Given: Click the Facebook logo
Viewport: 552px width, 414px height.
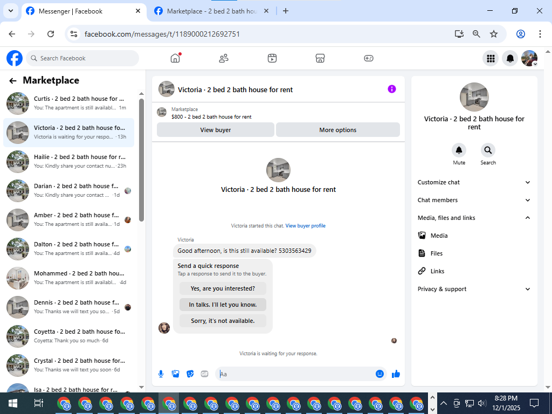Looking at the screenshot, I should coord(15,58).
